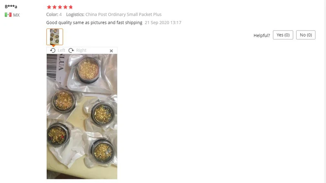Click the Mexico flag icon
This screenshot has width=326, height=183.
pos(8,15)
